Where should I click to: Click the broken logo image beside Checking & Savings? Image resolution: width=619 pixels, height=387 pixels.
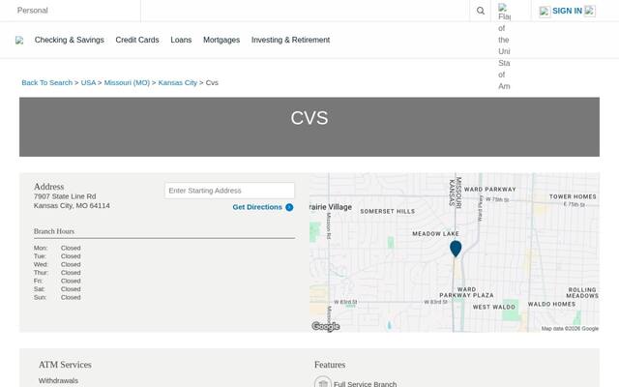(19, 41)
